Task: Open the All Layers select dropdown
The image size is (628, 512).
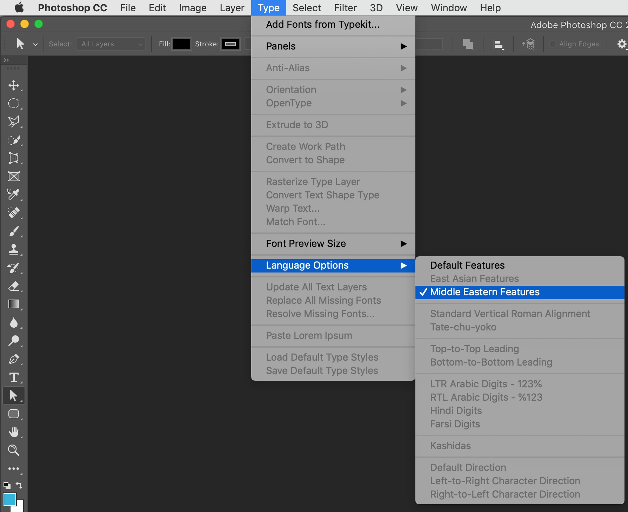Action: pos(111,44)
